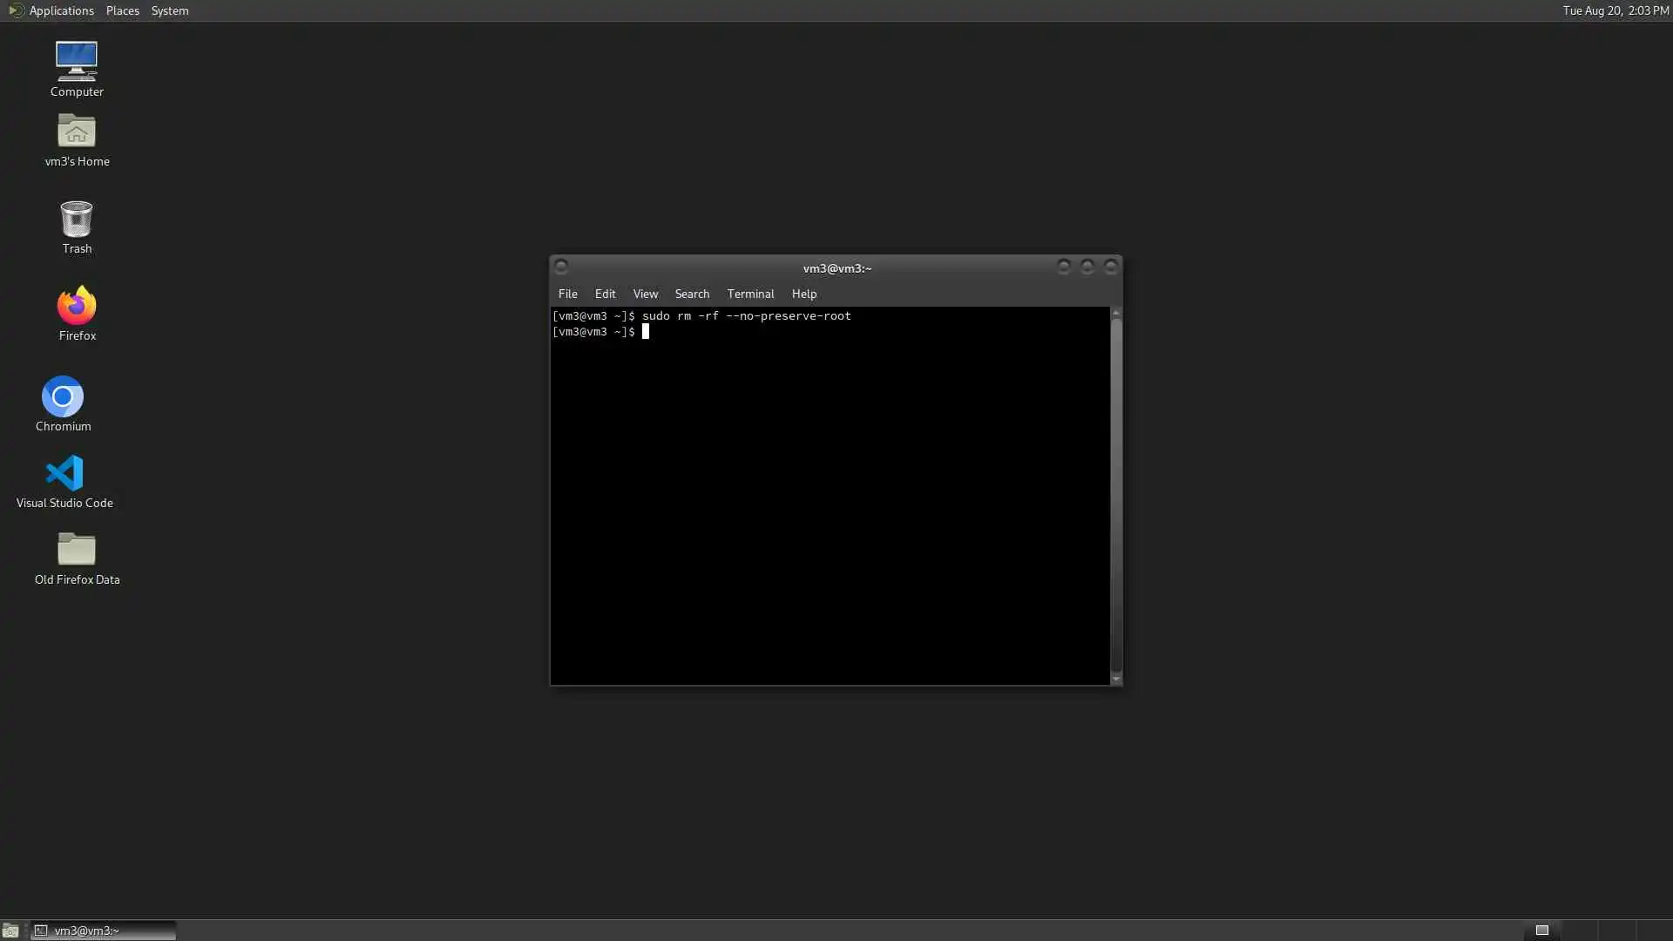The image size is (1673, 941).
Task: Click the terminal scrollbar down arrow
Action: (x=1115, y=680)
